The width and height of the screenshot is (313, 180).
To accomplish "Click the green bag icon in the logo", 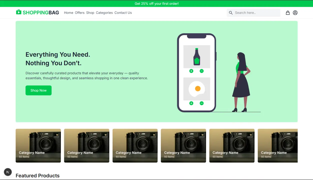I will click(x=19, y=12).
